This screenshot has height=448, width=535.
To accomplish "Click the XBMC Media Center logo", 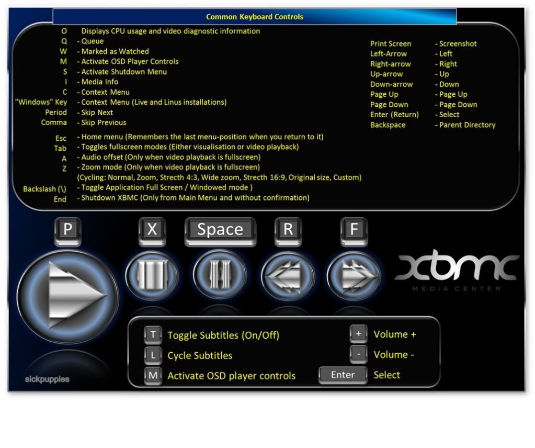I will [456, 273].
